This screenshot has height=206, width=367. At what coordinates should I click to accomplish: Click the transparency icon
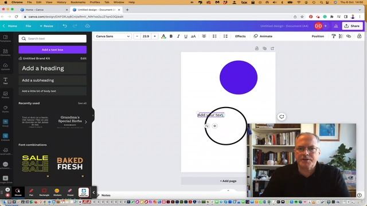(x=341, y=36)
